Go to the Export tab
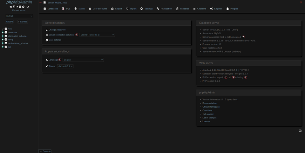 click(117, 9)
